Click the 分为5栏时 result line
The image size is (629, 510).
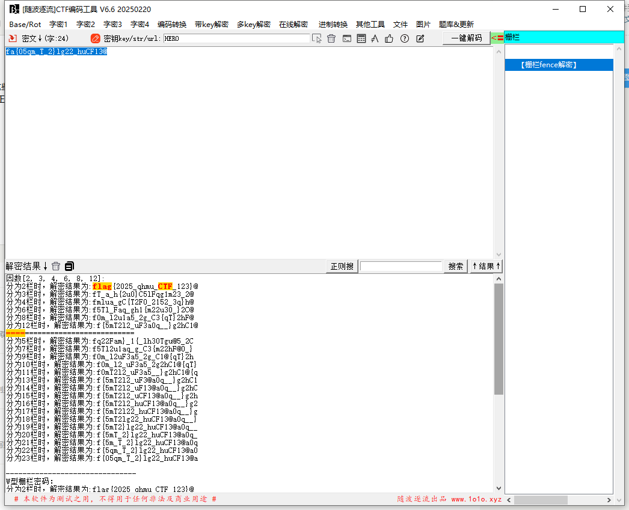[99, 341]
